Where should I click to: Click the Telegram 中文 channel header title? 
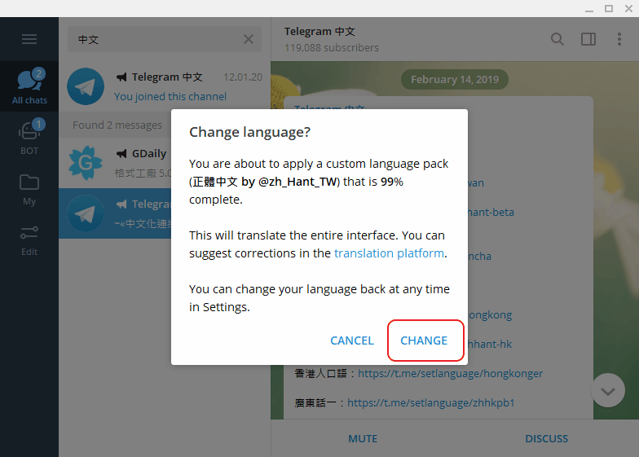319,31
